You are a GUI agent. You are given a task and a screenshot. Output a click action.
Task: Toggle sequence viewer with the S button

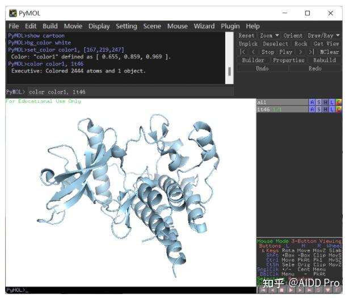tap(318, 290)
